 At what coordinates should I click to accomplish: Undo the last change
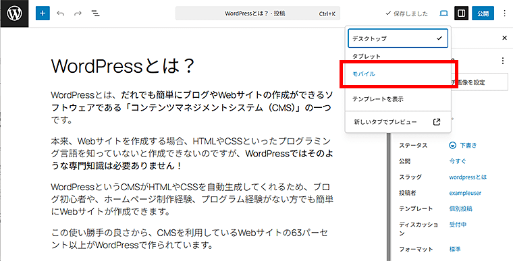click(x=60, y=13)
